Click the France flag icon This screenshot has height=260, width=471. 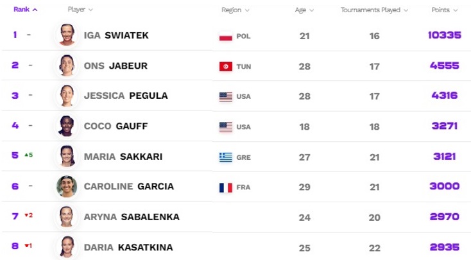pos(226,187)
